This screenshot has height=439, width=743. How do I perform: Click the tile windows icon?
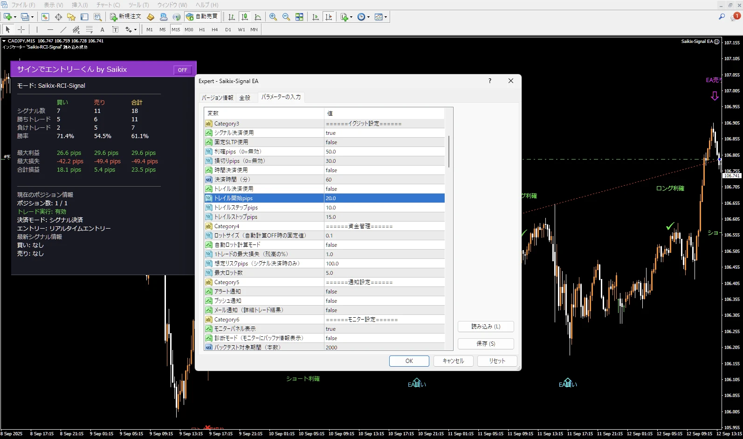[x=299, y=17]
